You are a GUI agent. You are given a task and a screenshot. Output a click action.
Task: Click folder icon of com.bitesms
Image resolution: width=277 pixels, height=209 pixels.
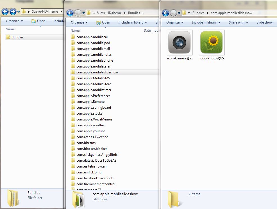[73, 143]
